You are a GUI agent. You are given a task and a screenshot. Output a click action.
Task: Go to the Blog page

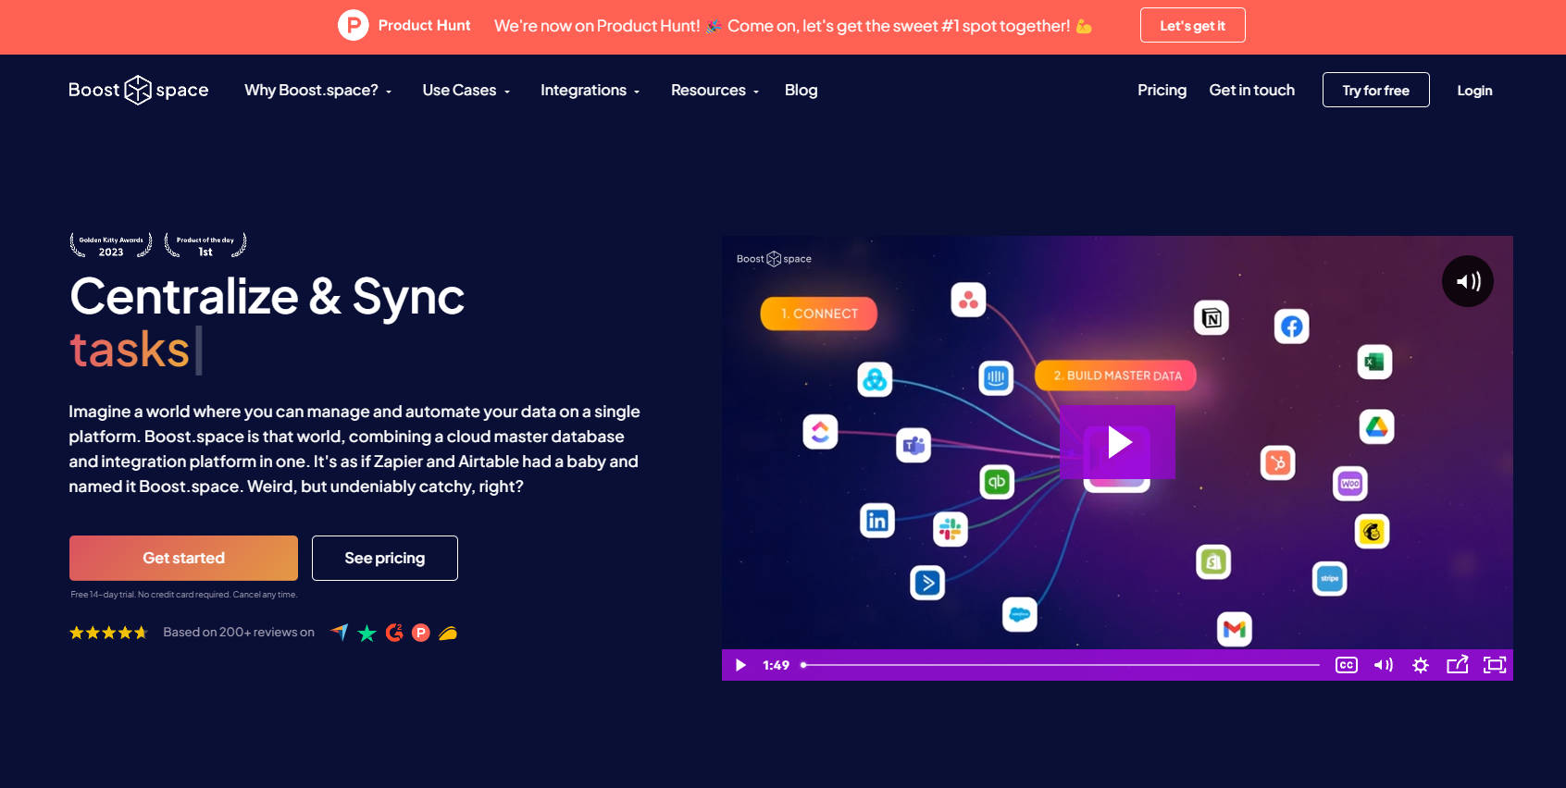click(x=801, y=91)
